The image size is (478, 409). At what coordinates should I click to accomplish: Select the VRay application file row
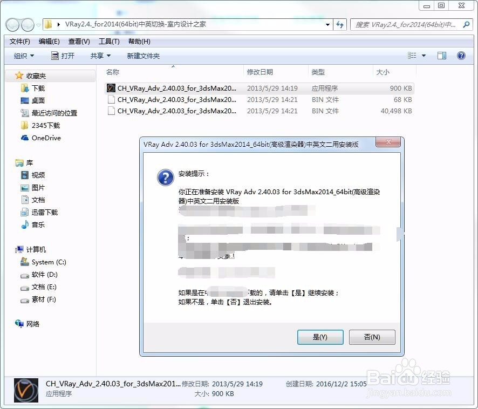tap(259, 88)
